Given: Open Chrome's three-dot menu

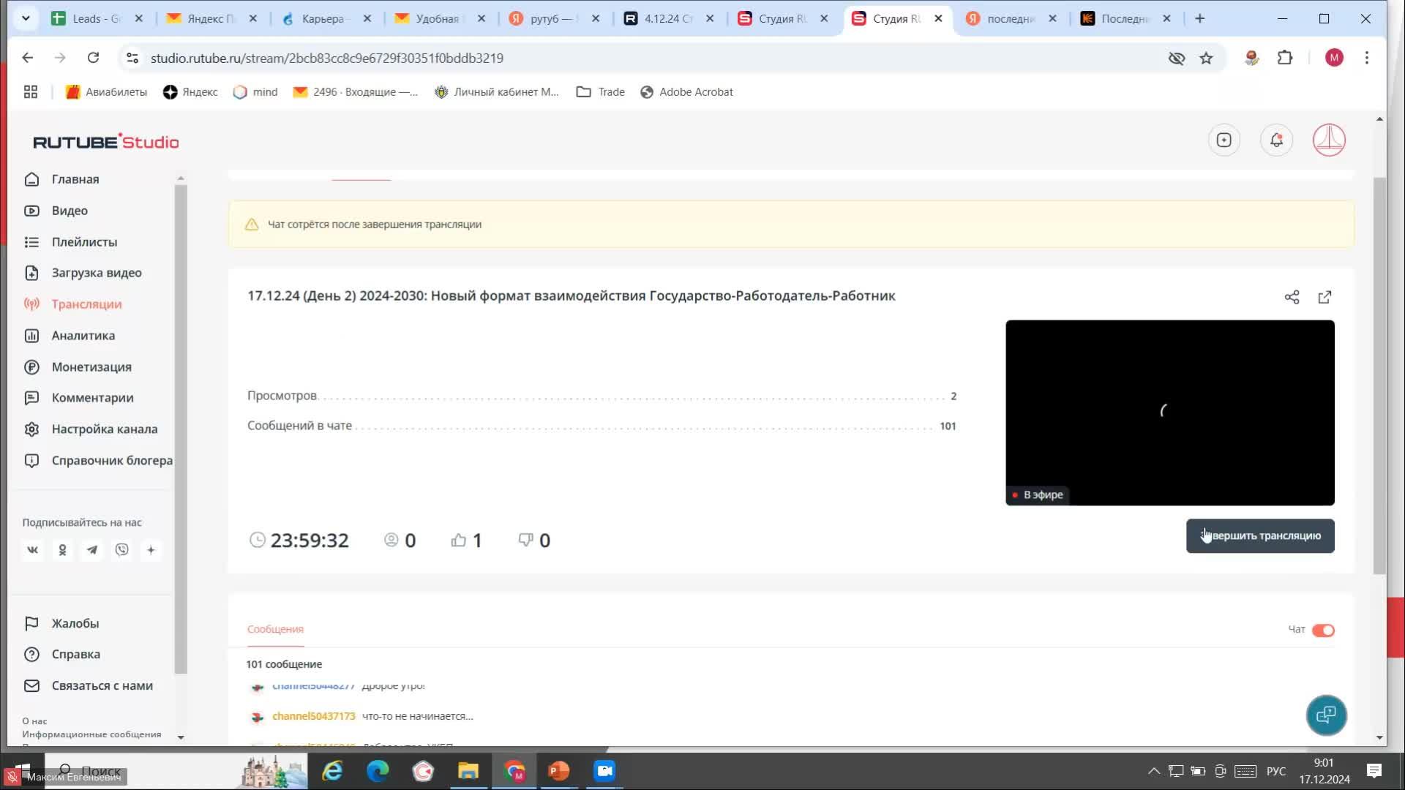Looking at the screenshot, I should click(x=1367, y=58).
